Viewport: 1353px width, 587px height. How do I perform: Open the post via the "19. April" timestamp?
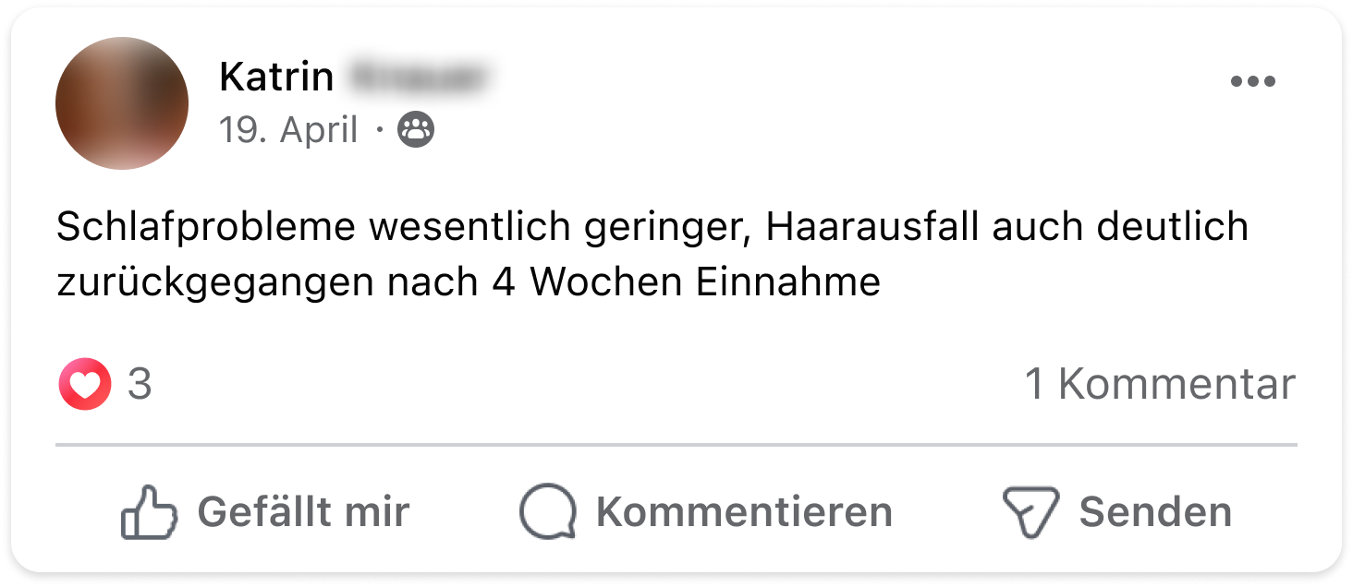coord(288,131)
